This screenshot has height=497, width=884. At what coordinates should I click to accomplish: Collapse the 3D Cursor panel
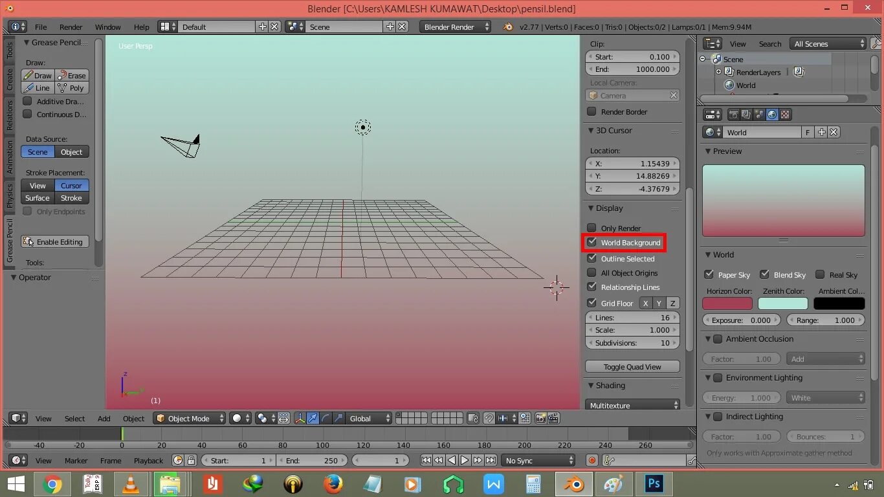pyautogui.click(x=591, y=130)
